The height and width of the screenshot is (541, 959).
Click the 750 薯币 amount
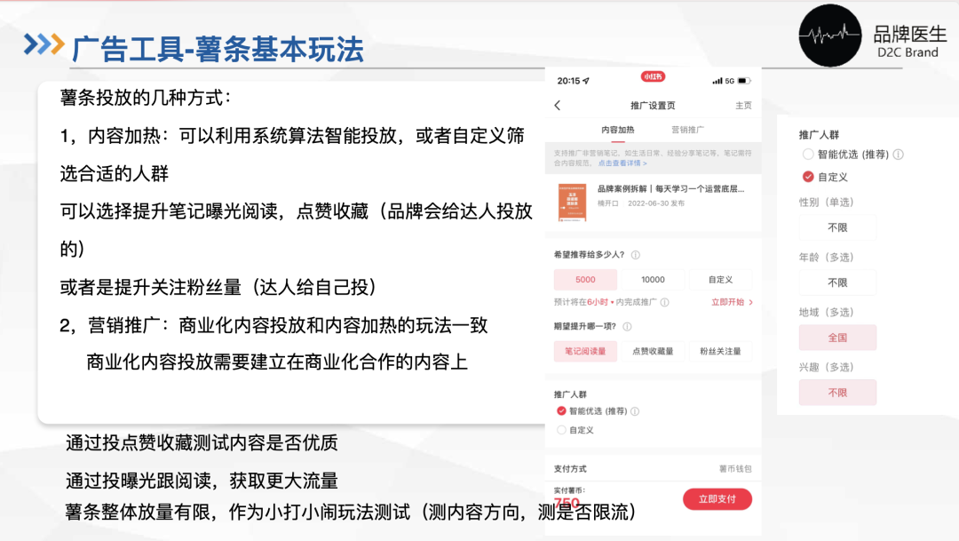(x=567, y=503)
